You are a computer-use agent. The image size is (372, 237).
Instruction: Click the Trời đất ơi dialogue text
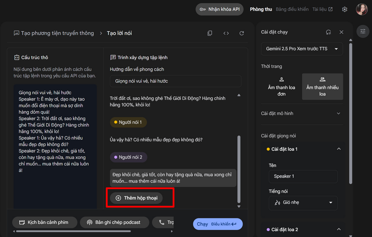click(167, 102)
